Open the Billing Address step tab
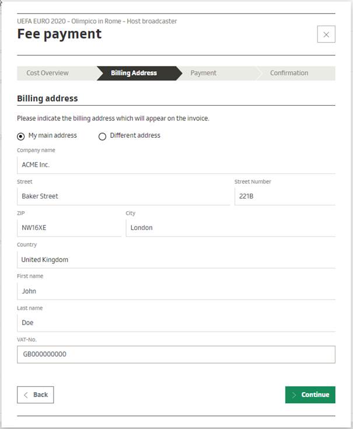 click(x=134, y=73)
